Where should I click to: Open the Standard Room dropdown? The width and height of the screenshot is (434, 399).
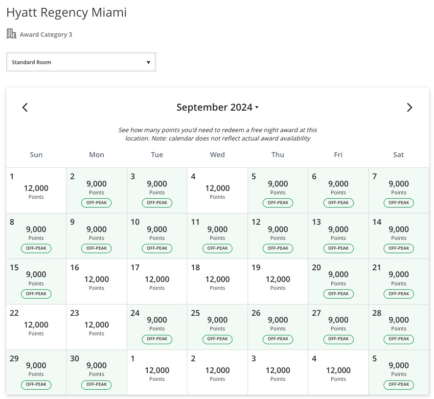pos(81,62)
